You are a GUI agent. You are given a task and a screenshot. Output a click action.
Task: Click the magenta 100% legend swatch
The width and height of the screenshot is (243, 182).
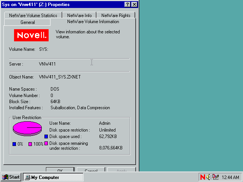click(30, 144)
